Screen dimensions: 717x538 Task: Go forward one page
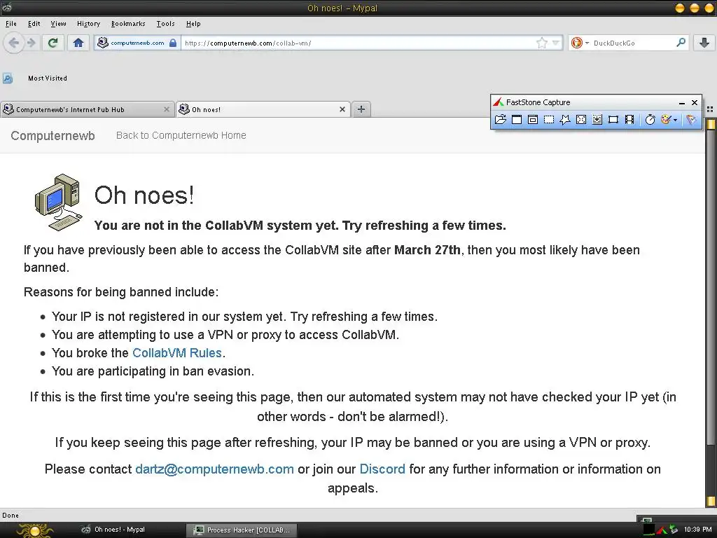pos(32,43)
